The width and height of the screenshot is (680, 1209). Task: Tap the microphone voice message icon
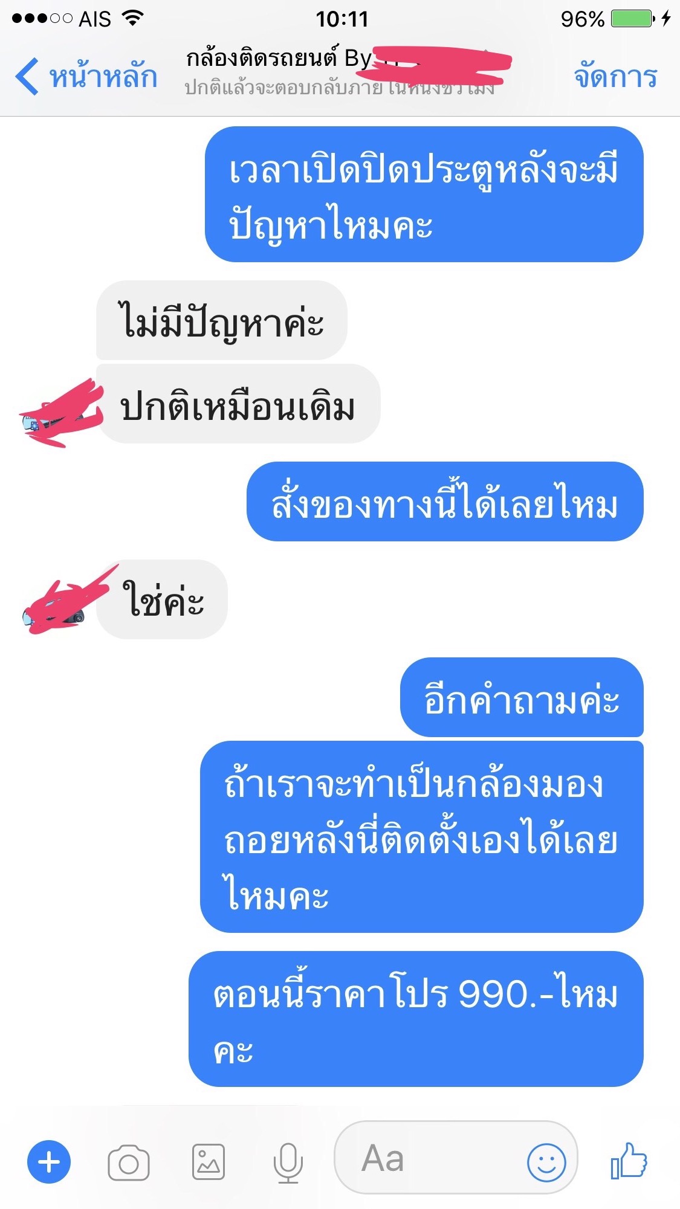point(288,1162)
